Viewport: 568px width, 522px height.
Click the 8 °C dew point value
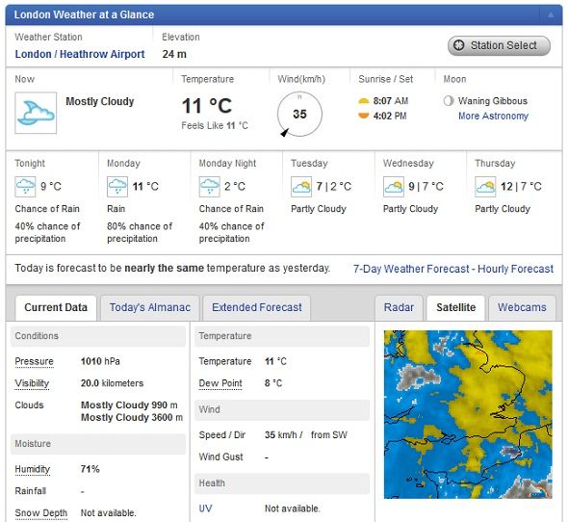tap(273, 383)
